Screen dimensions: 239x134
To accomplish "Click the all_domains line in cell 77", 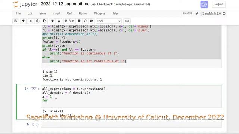I will pyautogui.click(x=66, y=93).
